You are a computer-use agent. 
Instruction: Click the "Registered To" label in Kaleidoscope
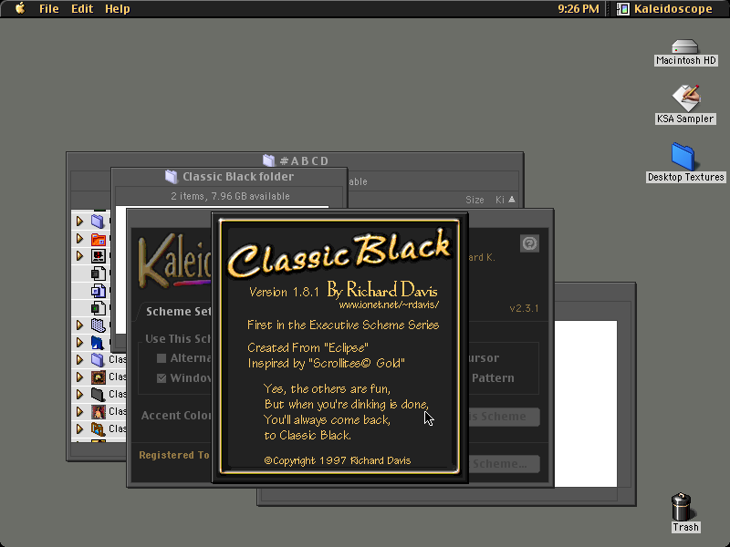pyautogui.click(x=174, y=455)
